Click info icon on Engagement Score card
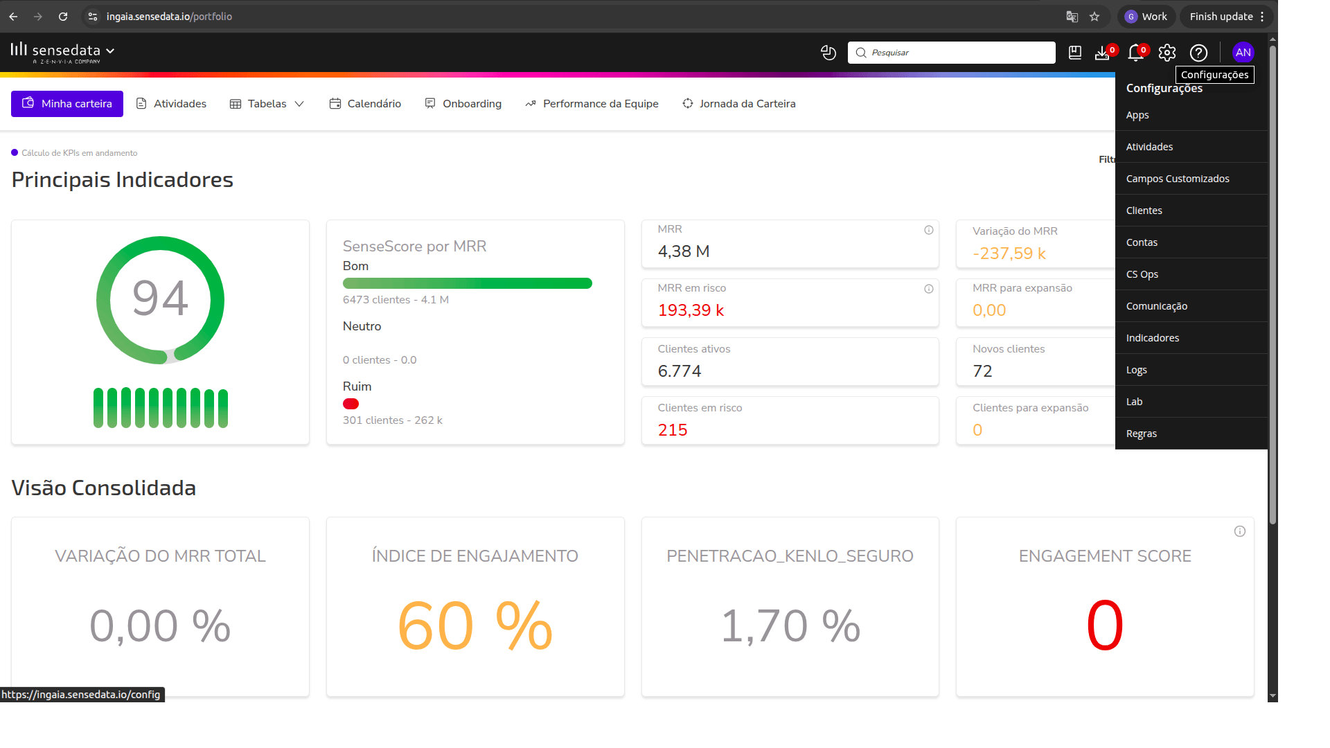The width and height of the screenshot is (1330, 748). (x=1240, y=531)
